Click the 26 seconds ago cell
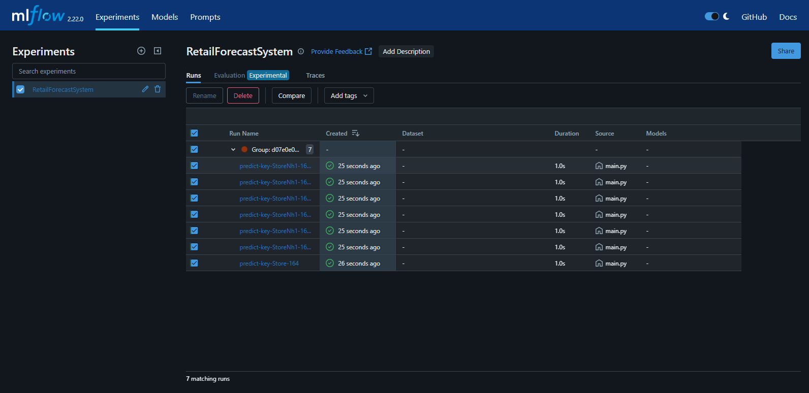 (x=359, y=263)
